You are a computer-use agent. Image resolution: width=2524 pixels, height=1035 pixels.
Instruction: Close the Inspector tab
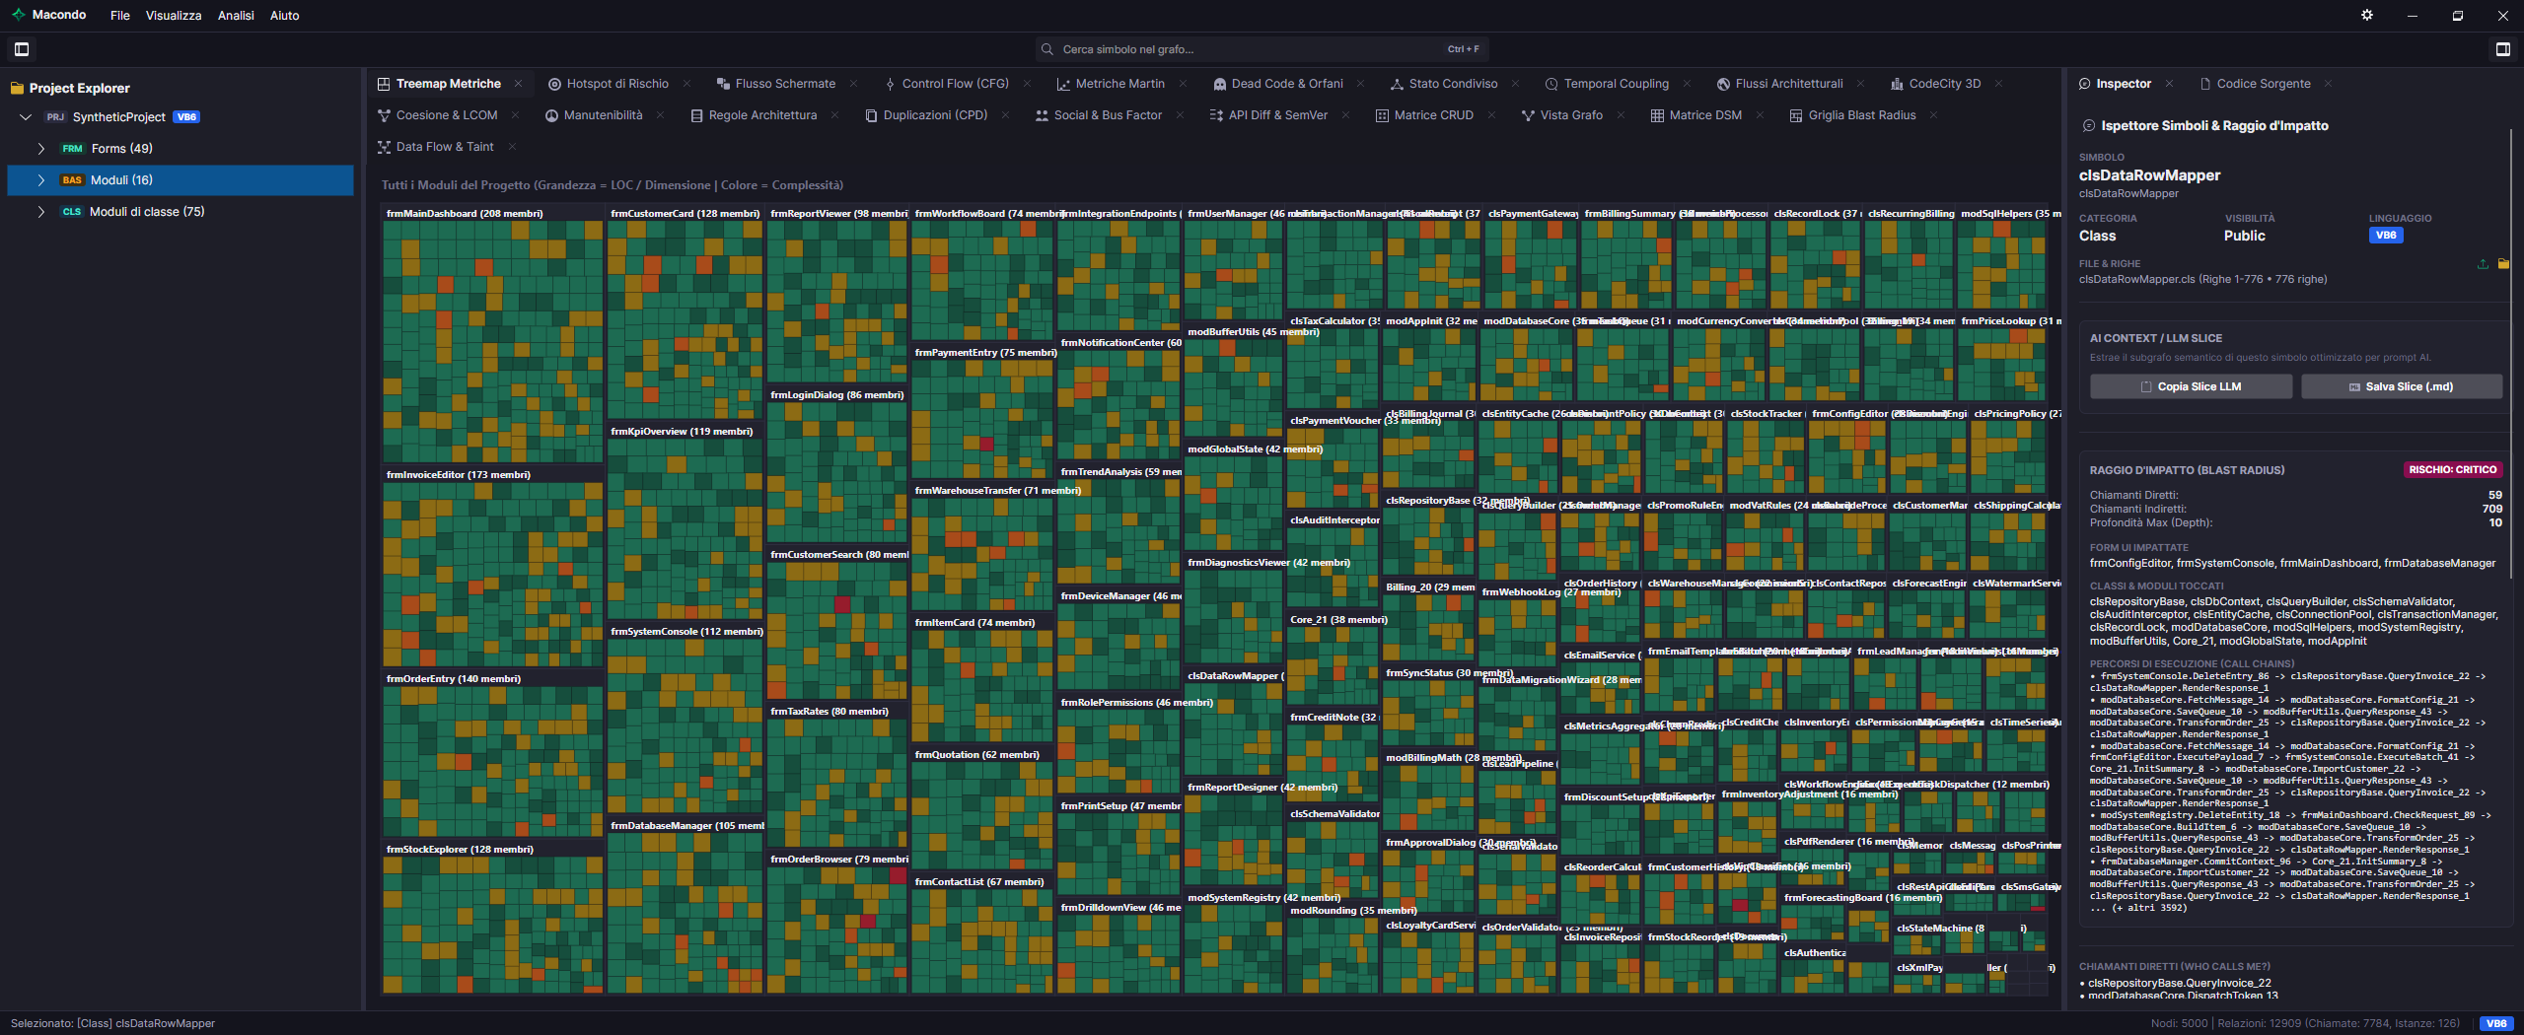(x=2169, y=84)
